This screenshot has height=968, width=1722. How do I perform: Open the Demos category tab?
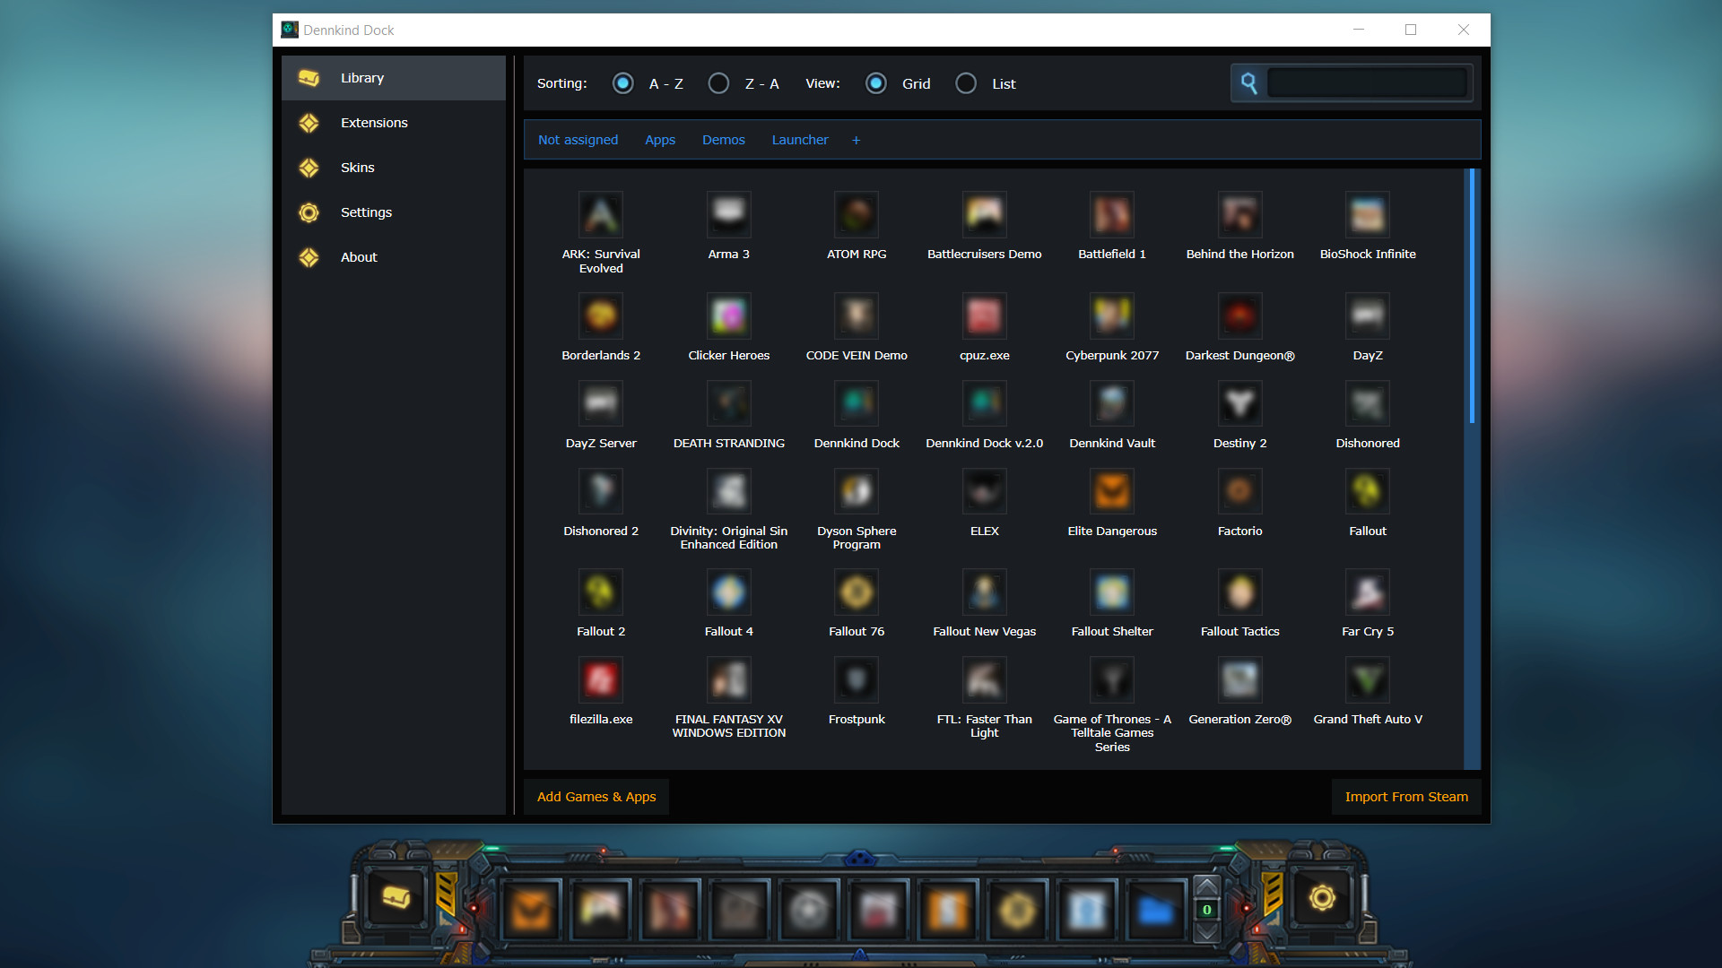pyautogui.click(x=723, y=140)
